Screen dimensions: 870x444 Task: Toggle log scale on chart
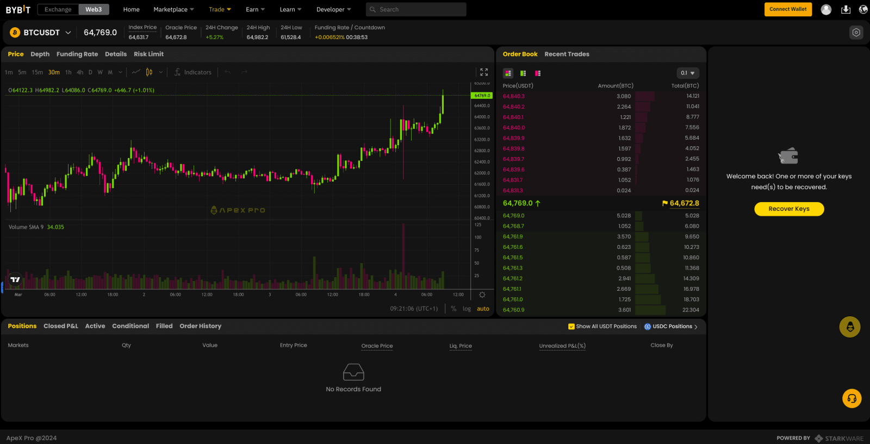467,309
